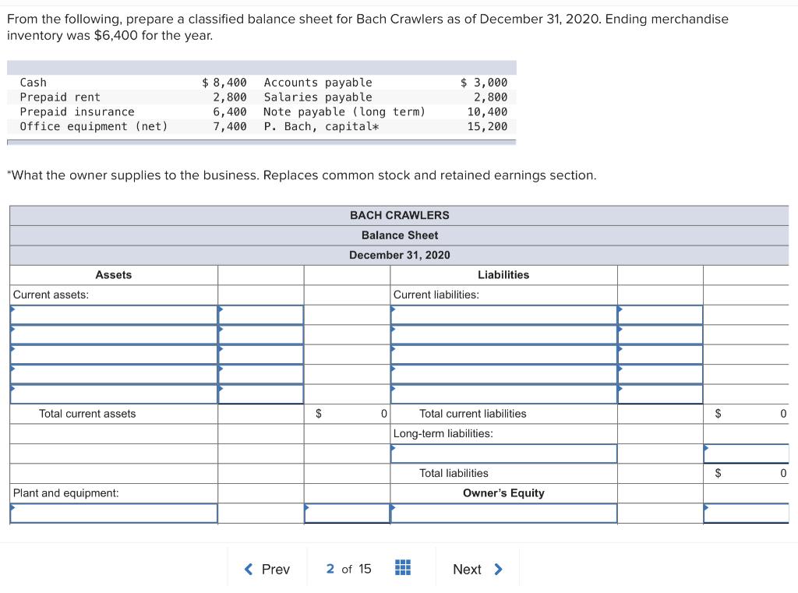Click second current assets amount field
Image resolution: width=798 pixels, height=593 pixels.
coord(260,334)
